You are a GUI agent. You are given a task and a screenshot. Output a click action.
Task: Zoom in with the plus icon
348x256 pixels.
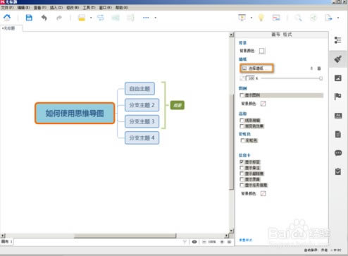point(222,242)
